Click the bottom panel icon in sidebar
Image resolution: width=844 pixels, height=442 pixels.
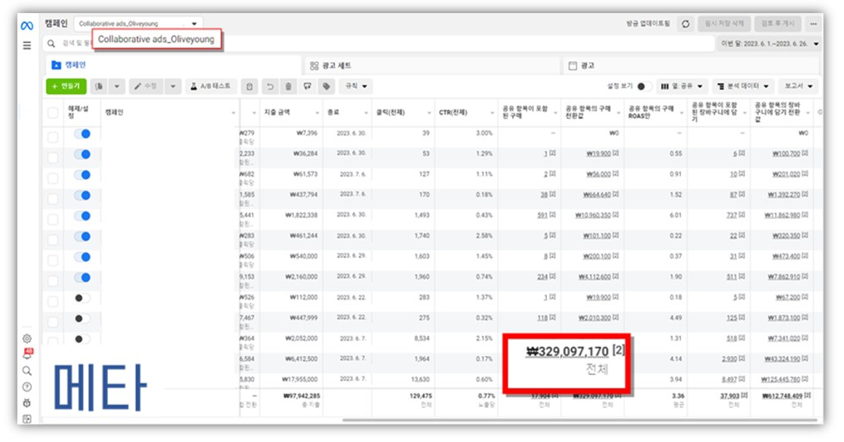coord(27,418)
